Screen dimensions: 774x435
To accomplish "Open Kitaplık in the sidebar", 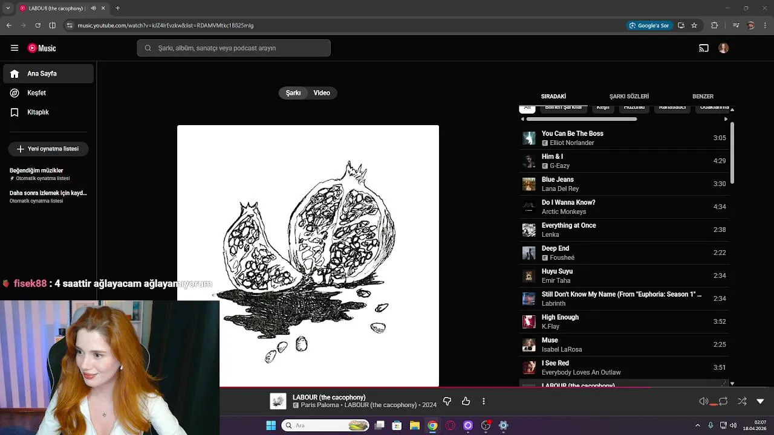I will (48, 112).
